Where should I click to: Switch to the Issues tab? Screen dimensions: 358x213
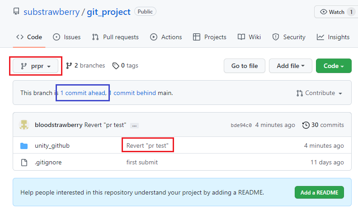point(66,37)
